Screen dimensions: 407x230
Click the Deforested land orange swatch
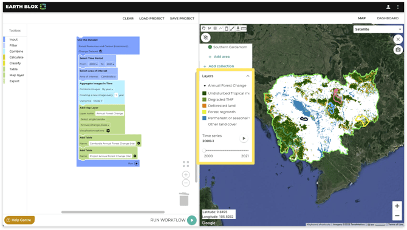[x=204, y=106]
